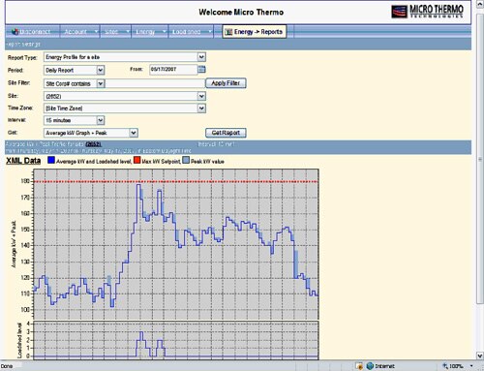Open the calendar date picker icon

(x=201, y=69)
